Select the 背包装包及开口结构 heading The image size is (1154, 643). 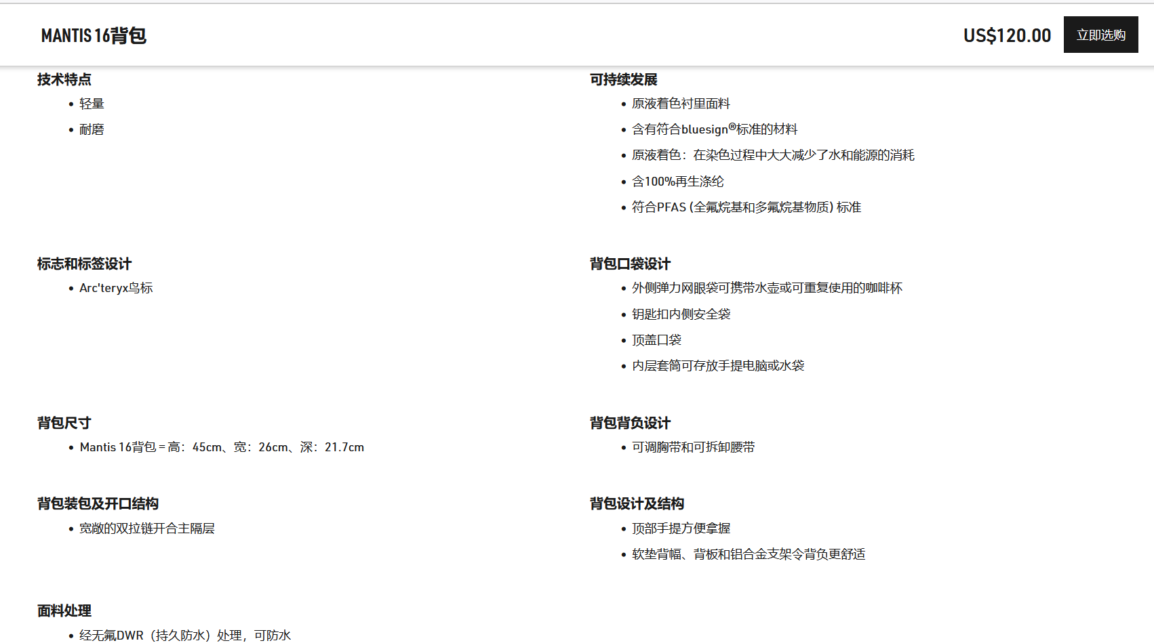click(x=98, y=503)
